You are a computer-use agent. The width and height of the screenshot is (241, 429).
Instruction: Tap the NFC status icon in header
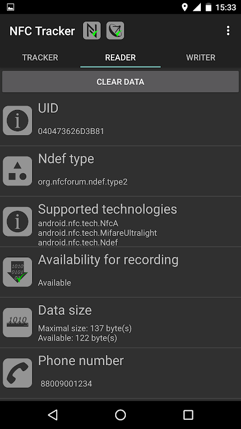(92, 31)
